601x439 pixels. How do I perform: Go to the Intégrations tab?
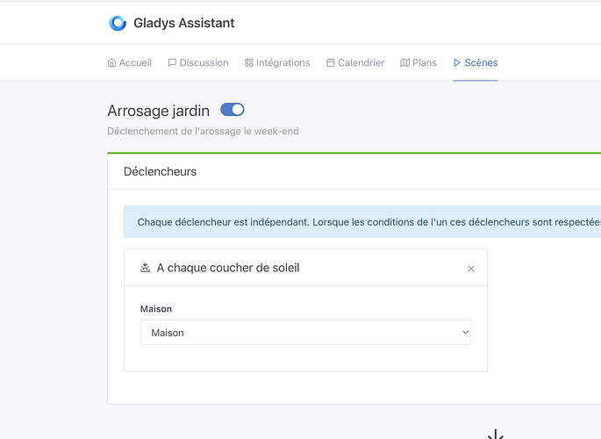(277, 62)
